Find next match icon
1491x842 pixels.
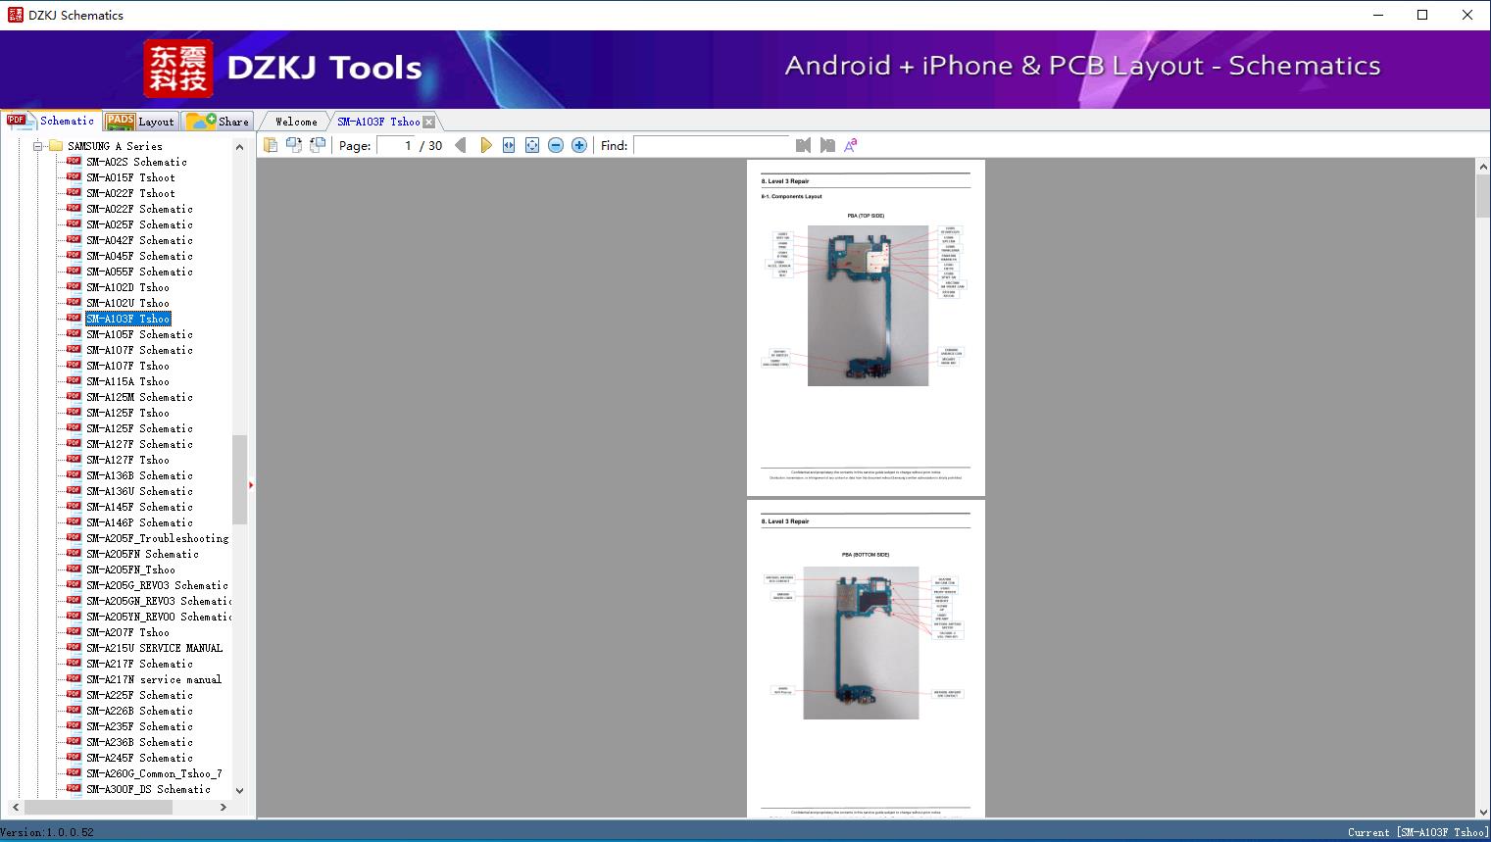click(x=827, y=145)
